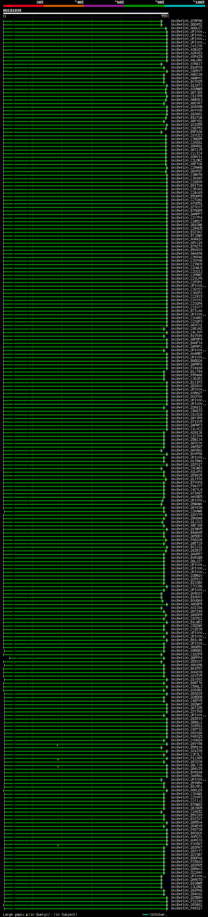
Task: Click the purple ~60% identity legend segment
Action: click(x=104, y=6)
